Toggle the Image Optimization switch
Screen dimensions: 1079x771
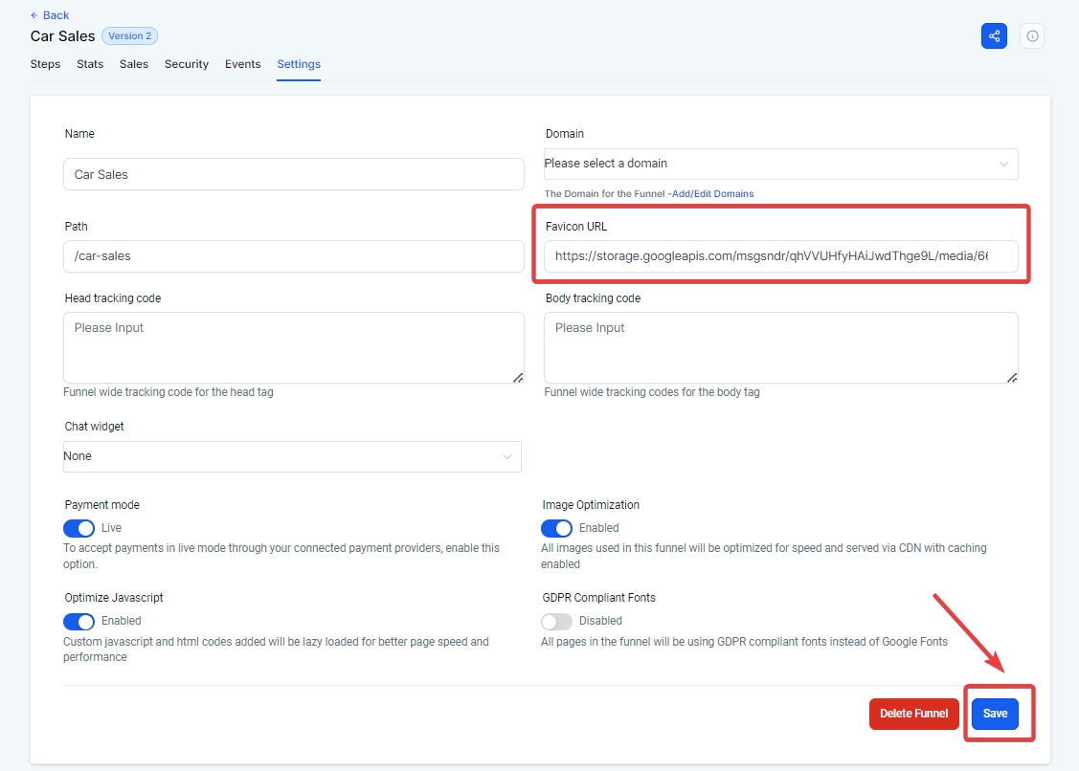[x=556, y=528]
